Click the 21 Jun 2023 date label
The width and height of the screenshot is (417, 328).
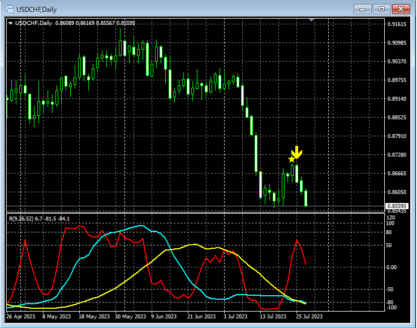point(201,317)
